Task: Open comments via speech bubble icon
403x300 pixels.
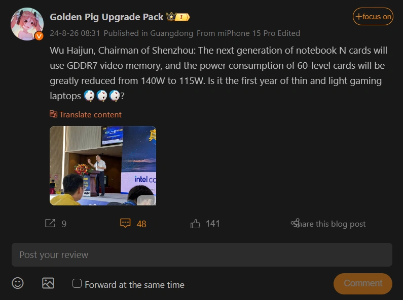Action: [x=125, y=223]
